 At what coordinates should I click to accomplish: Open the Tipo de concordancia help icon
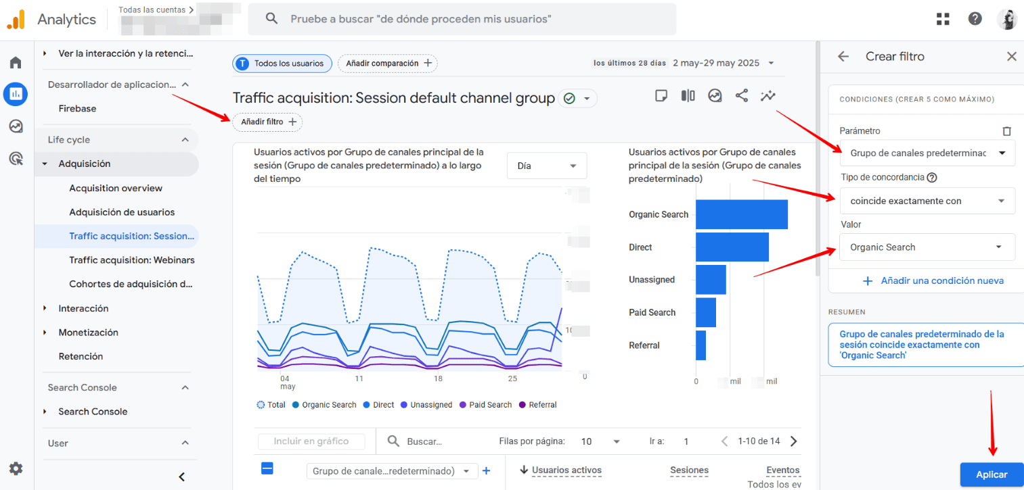coord(932,177)
